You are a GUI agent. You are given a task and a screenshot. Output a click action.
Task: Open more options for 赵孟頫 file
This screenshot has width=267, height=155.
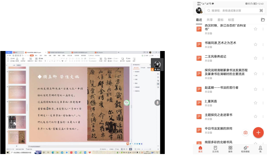pos(263,89)
